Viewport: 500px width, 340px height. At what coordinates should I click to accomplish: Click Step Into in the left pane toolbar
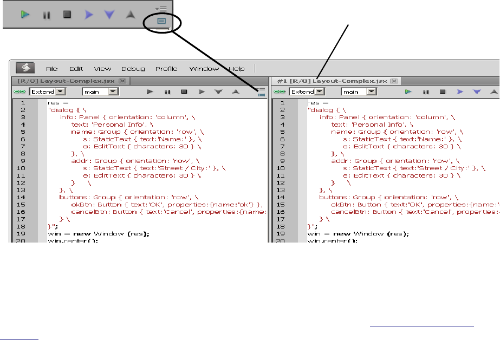tap(218, 92)
